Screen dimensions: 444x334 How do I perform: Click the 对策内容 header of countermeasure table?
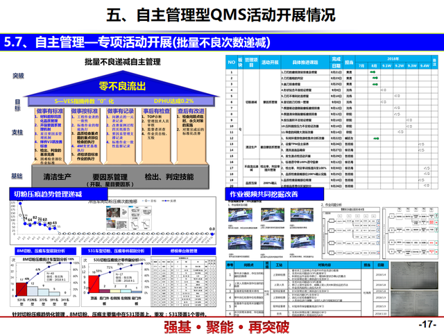pos(325,265)
